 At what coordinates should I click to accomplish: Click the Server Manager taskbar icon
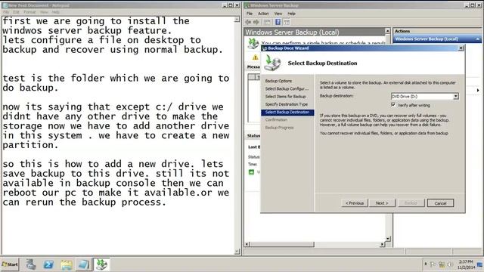point(31,264)
